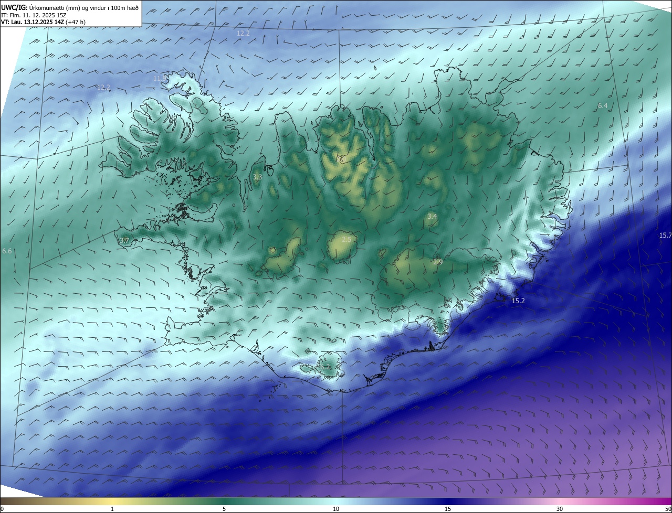Click the legend tick label 5

click(x=224, y=509)
